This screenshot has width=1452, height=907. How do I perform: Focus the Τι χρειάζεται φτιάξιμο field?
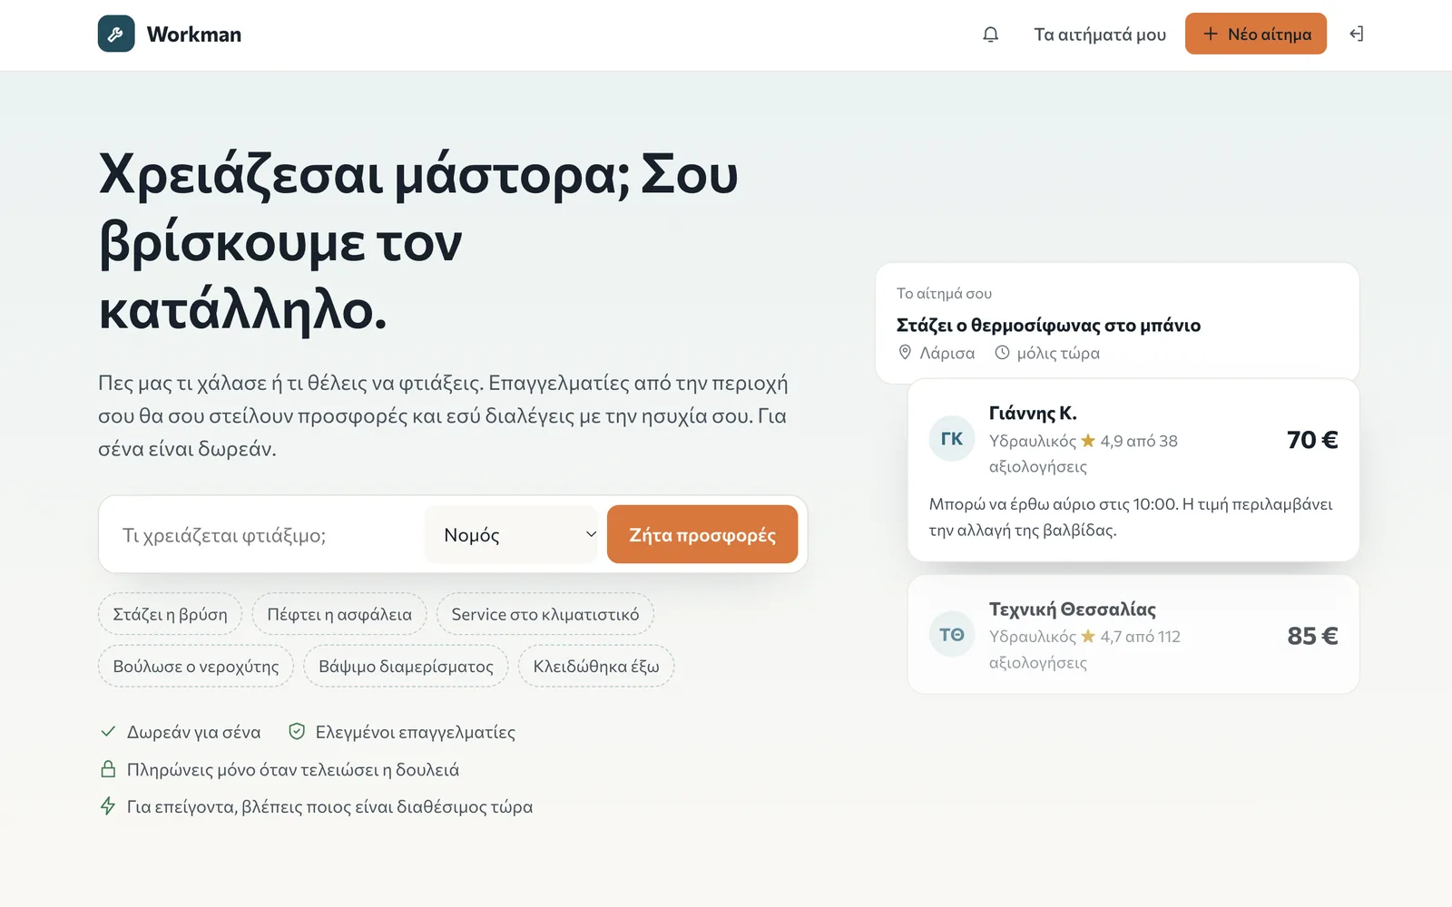[266, 535]
